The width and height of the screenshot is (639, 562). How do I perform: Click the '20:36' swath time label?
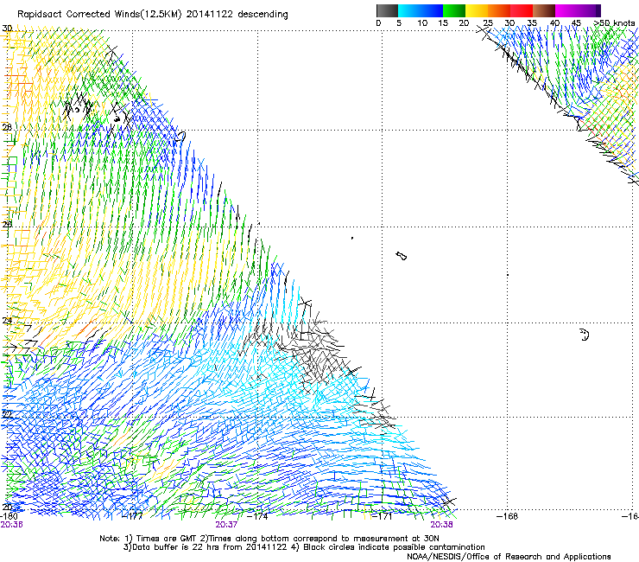(11, 525)
